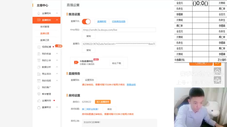227x127 pixels.
Task: Click the 修改 button for room title
Action: pyautogui.click(x=110, y=109)
